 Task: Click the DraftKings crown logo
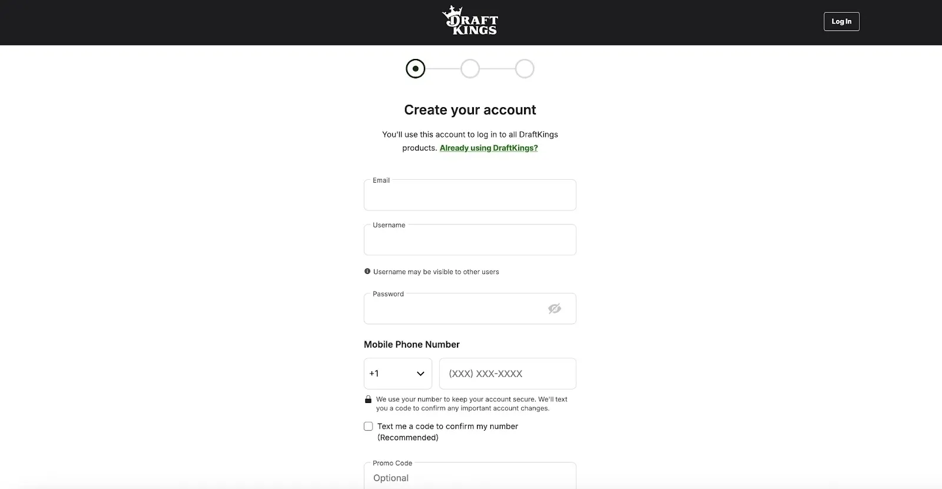pos(470,21)
